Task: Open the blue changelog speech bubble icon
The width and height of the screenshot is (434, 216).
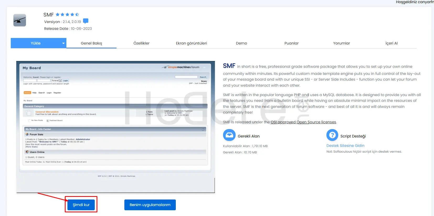Action: coord(86,21)
